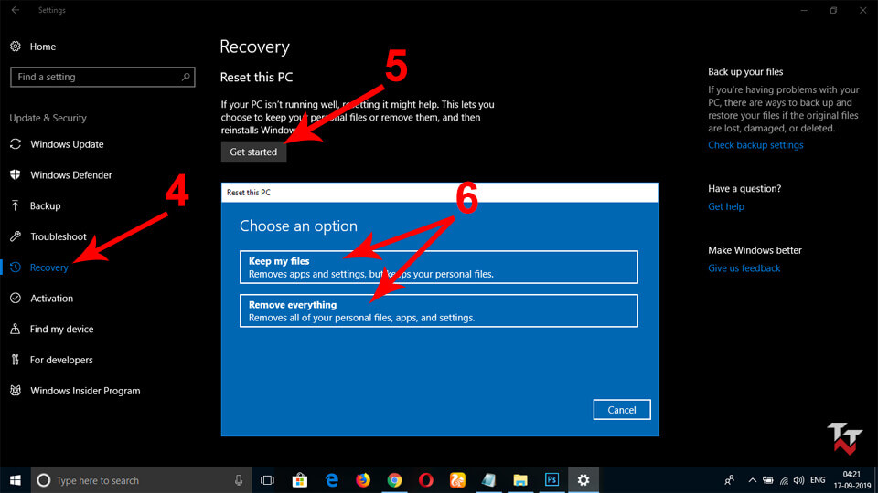Open the Windows Update settings page
The height and width of the screenshot is (493, 878).
tap(67, 144)
